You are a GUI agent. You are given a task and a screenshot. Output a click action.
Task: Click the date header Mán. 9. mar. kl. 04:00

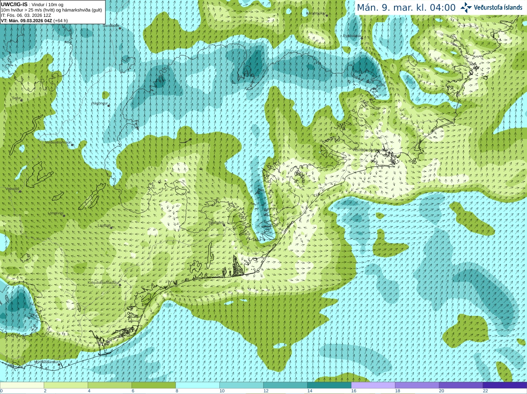tap(406, 7)
